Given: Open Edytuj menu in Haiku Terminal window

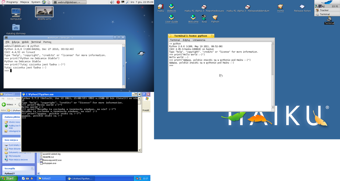Looking at the screenshot, I should pos(186,40).
